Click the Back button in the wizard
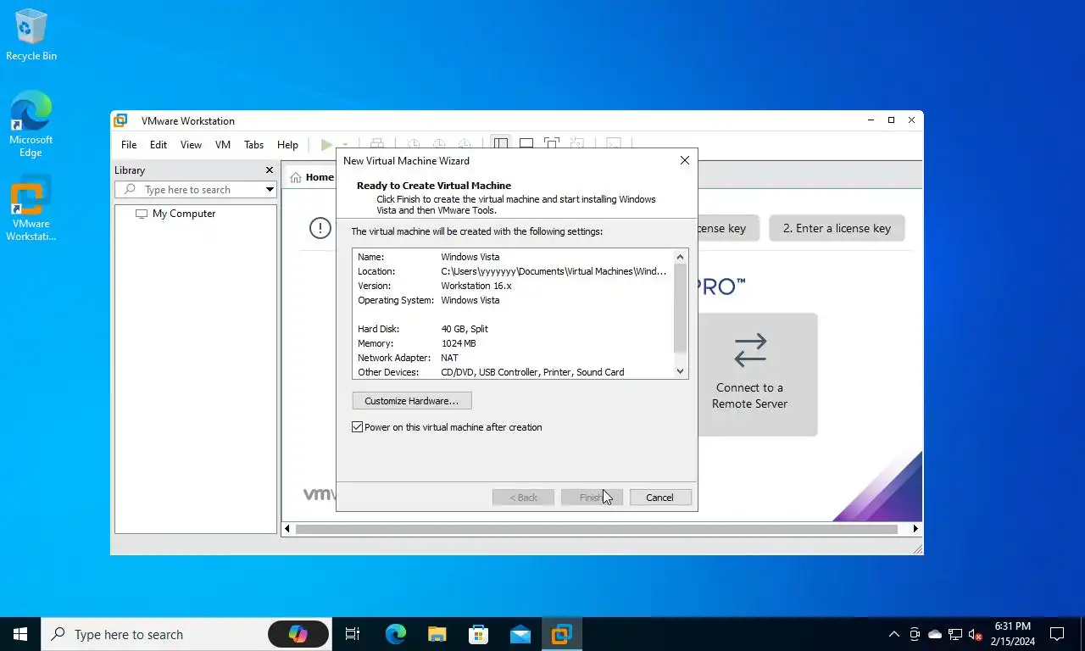Screen dimensions: 1085x651 pos(523,498)
